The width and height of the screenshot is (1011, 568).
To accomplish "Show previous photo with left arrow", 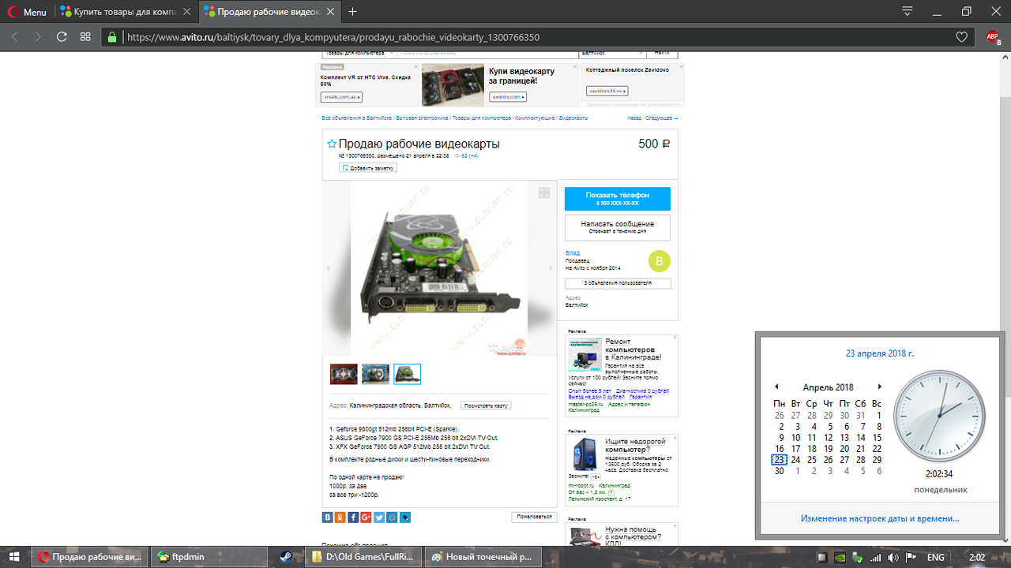I will 329,269.
